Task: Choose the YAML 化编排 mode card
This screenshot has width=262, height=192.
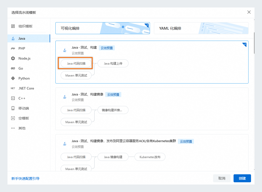Action: [x=201, y=28]
